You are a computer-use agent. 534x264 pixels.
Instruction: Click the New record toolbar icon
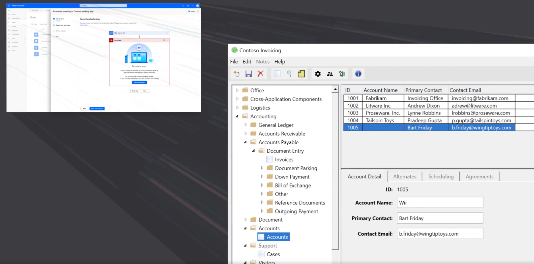coord(236,74)
